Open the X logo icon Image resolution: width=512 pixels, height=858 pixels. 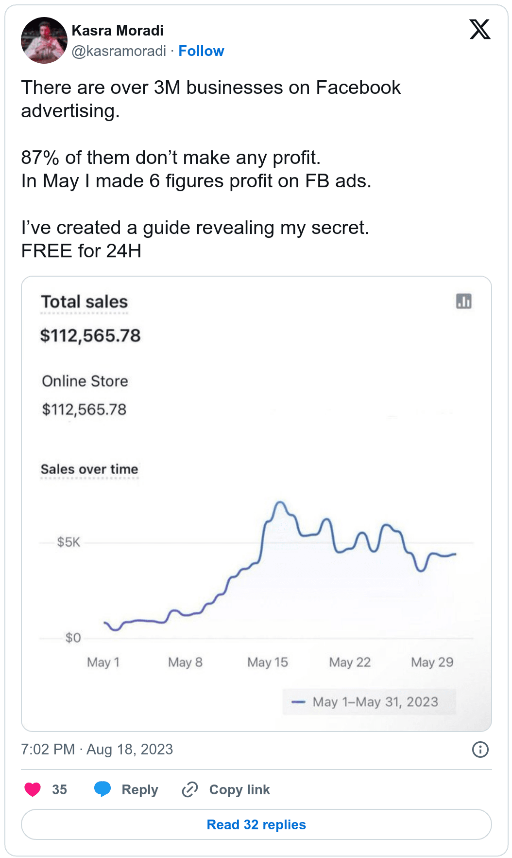pyautogui.click(x=479, y=29)
